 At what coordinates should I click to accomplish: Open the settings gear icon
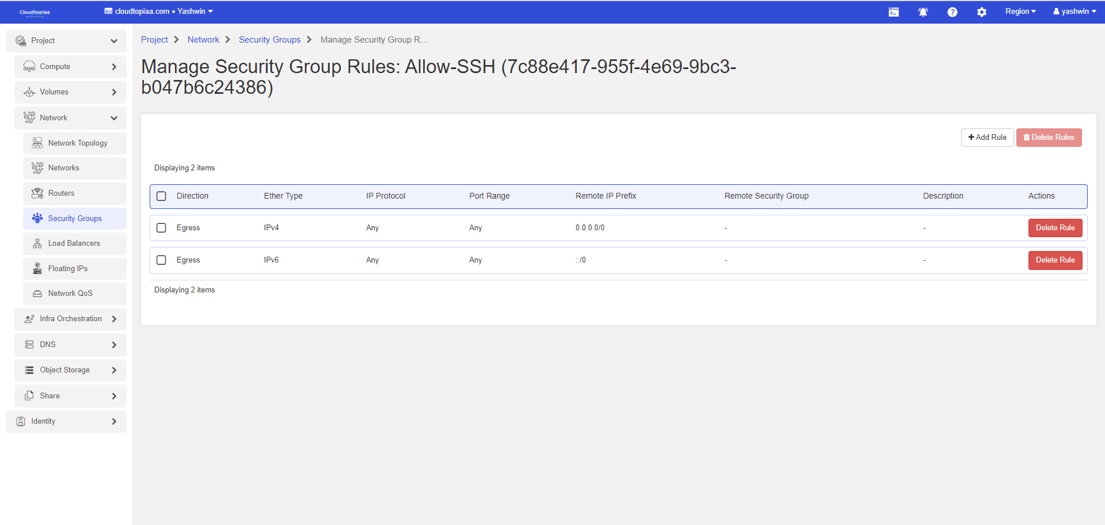(981, 12)
